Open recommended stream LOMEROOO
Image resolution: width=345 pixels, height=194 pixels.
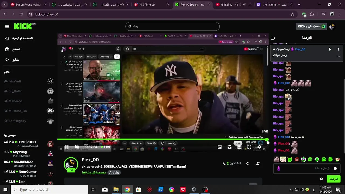pyautogui.click(x=29, y=144)
